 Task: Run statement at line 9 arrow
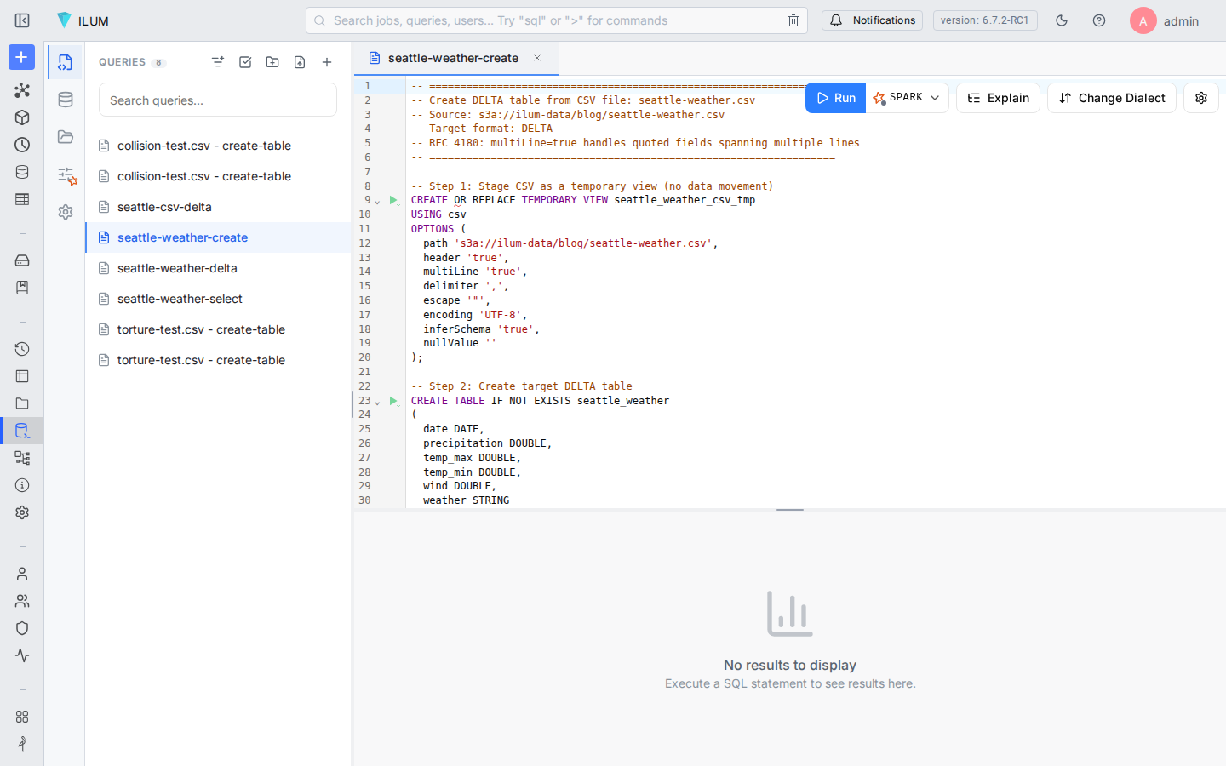393,200
